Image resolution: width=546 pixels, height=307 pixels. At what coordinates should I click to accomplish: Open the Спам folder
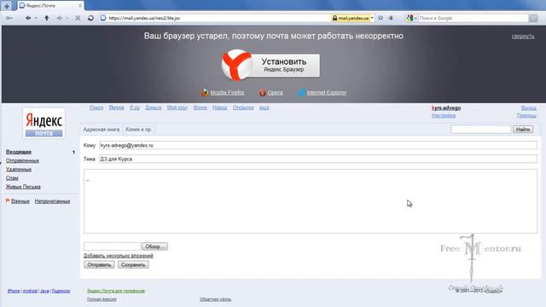(x=12, y=178)
